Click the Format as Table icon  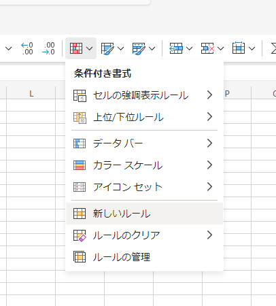tap(107, 48)
